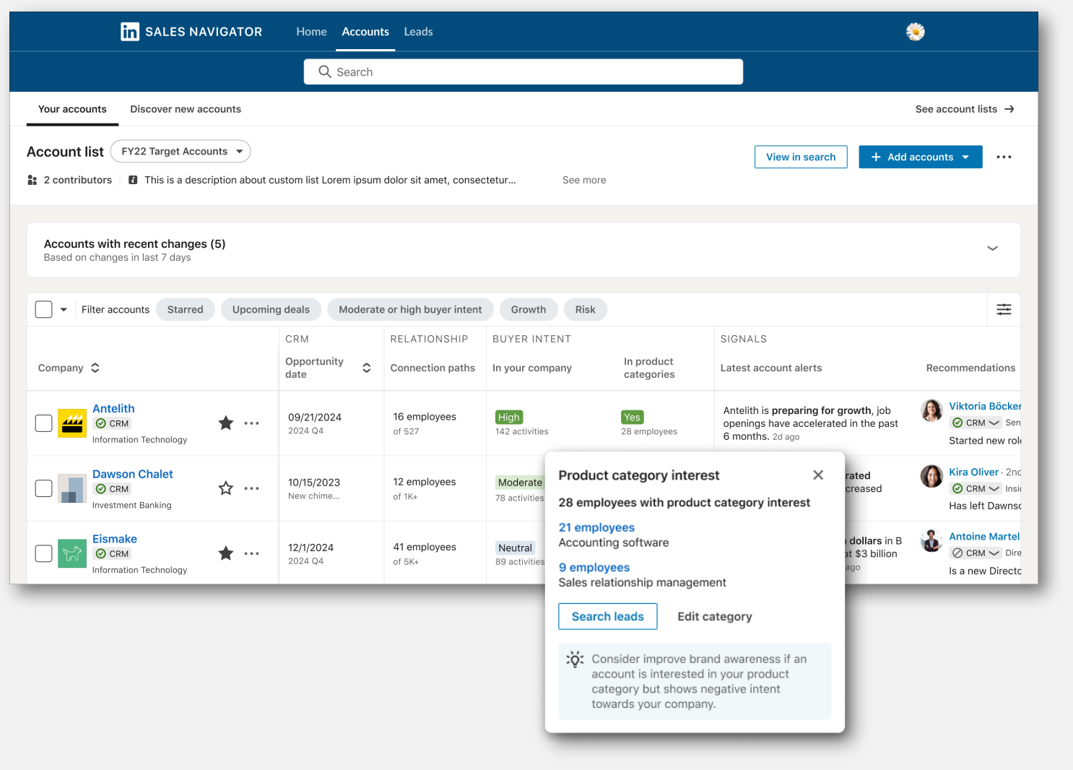Open more actions for Dawson Chalet row
Image resolution: width=1073 pixels, height=770 pixels.
[251, 488]
